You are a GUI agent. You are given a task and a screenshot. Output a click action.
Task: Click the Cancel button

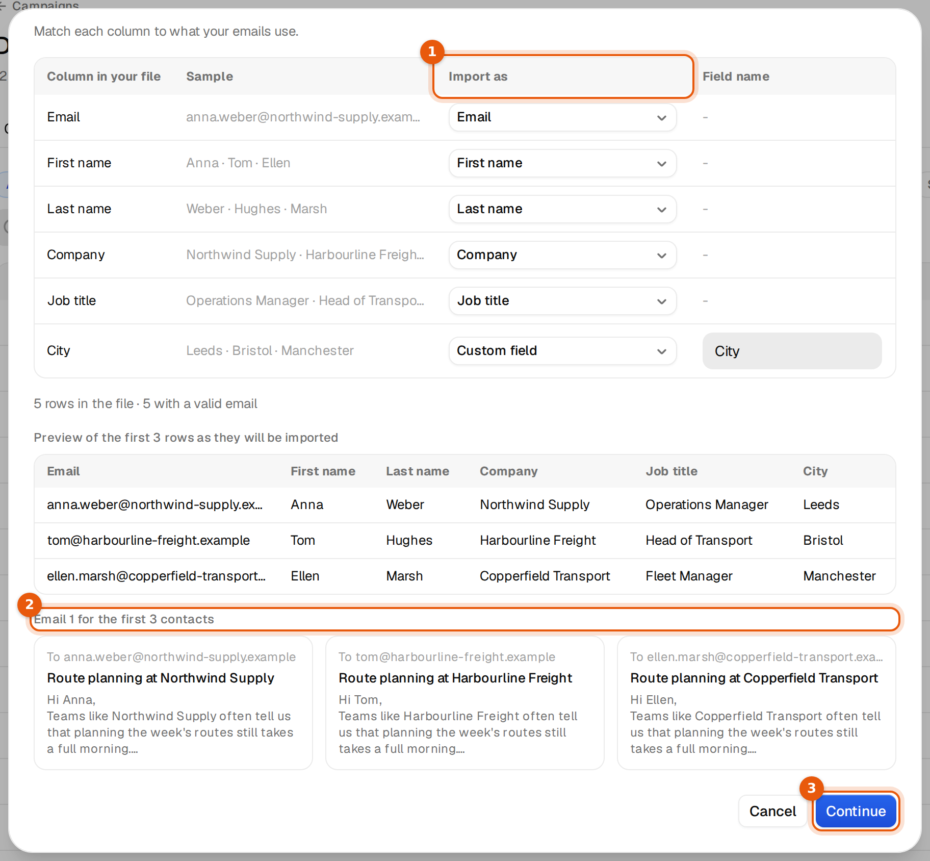point(772,811)
